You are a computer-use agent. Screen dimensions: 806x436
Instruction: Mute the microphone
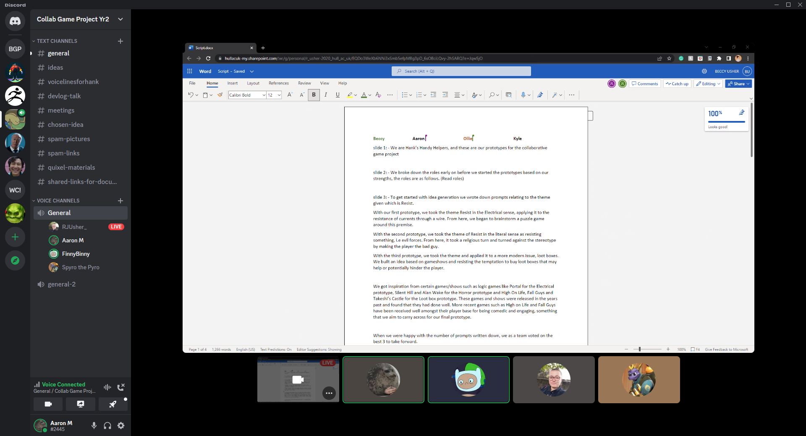(x=94, y=425)
